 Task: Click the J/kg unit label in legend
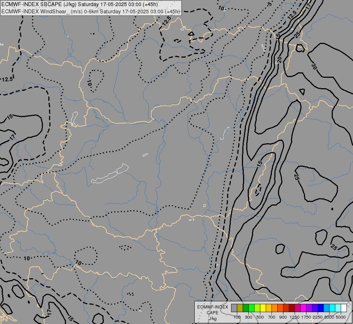(212, 319)
